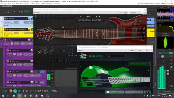Stop playback with the Stop button
The height and width of the screenshot is (98, 174).
point(23,91)
